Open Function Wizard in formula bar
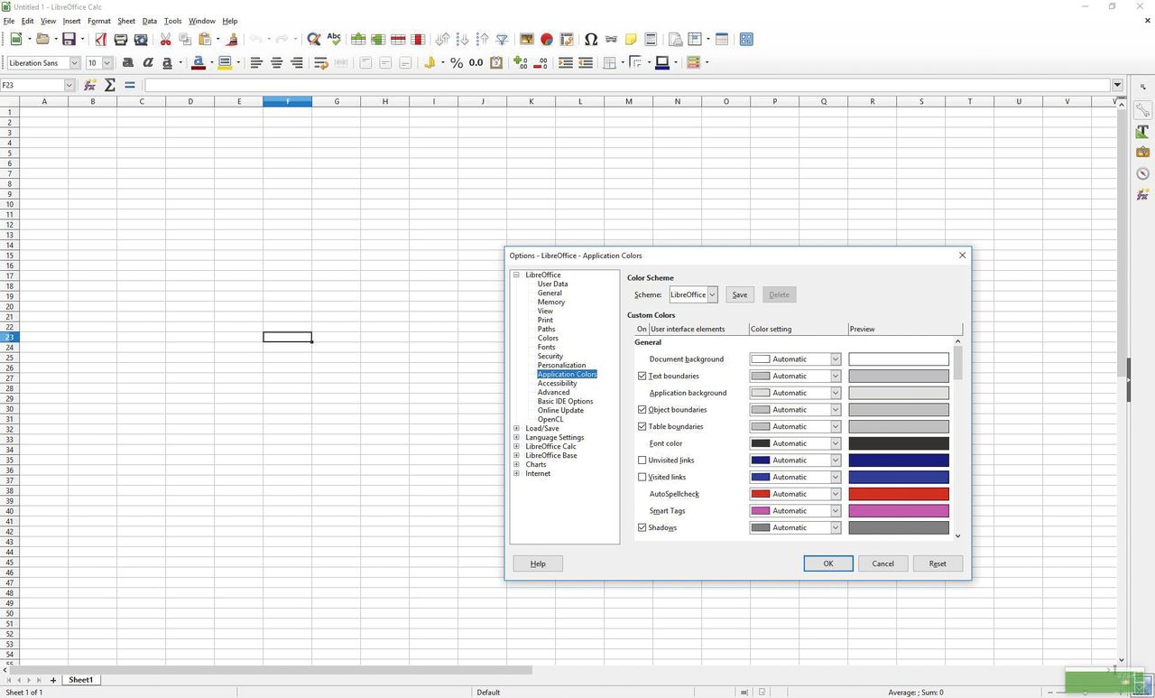 click(90, 85)
